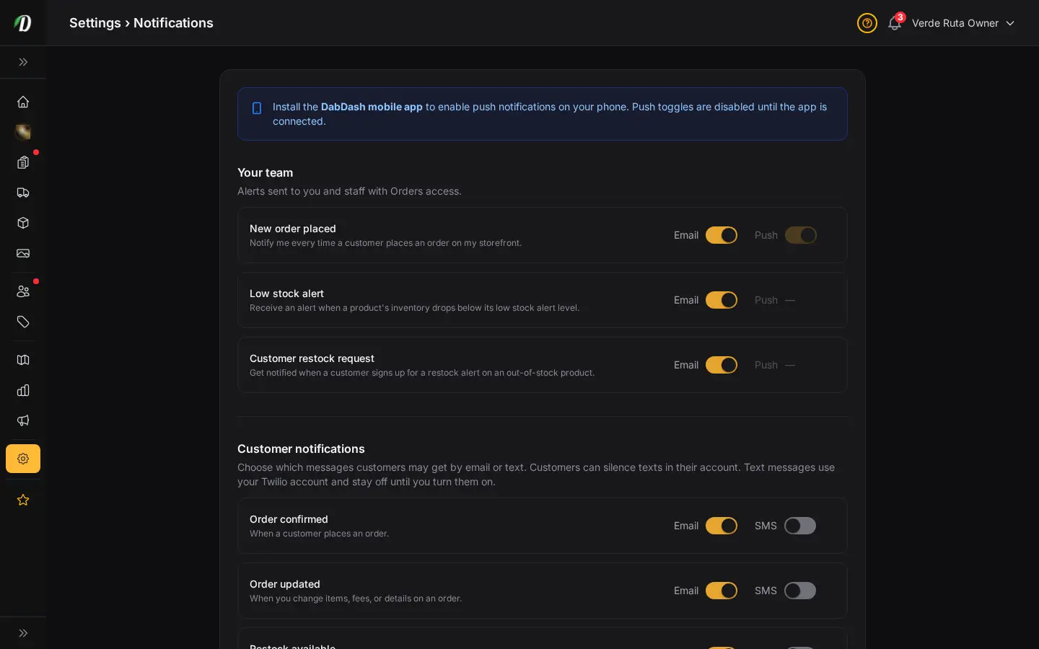Select the highlighted Settings gear item
The image size is (1039, 649).
(x=23, y=459)
